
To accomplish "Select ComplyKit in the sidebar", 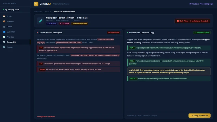I will pos(15,42).
